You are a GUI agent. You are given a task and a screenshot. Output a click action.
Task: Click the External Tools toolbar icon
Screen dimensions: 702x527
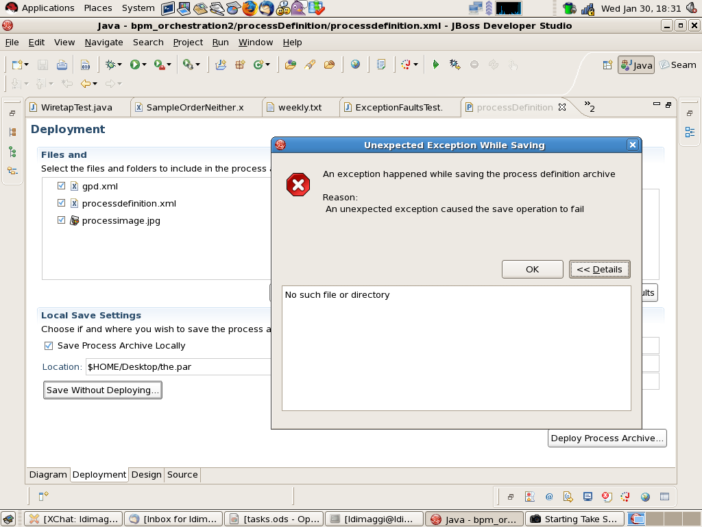tap(188, 65)
